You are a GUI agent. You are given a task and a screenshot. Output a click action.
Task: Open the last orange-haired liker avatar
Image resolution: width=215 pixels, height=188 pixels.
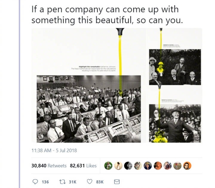187,166
